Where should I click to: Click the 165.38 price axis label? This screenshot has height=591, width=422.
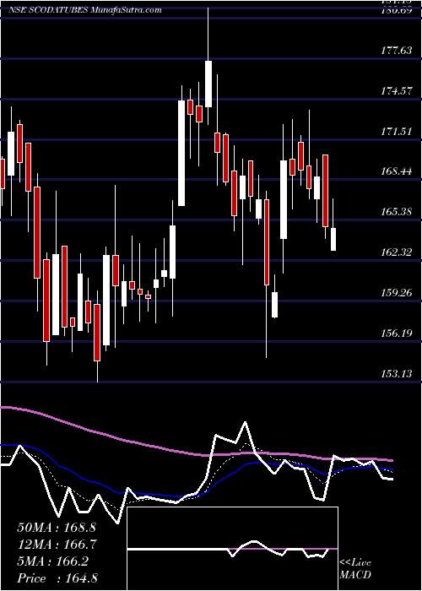[x=398, y=212]
